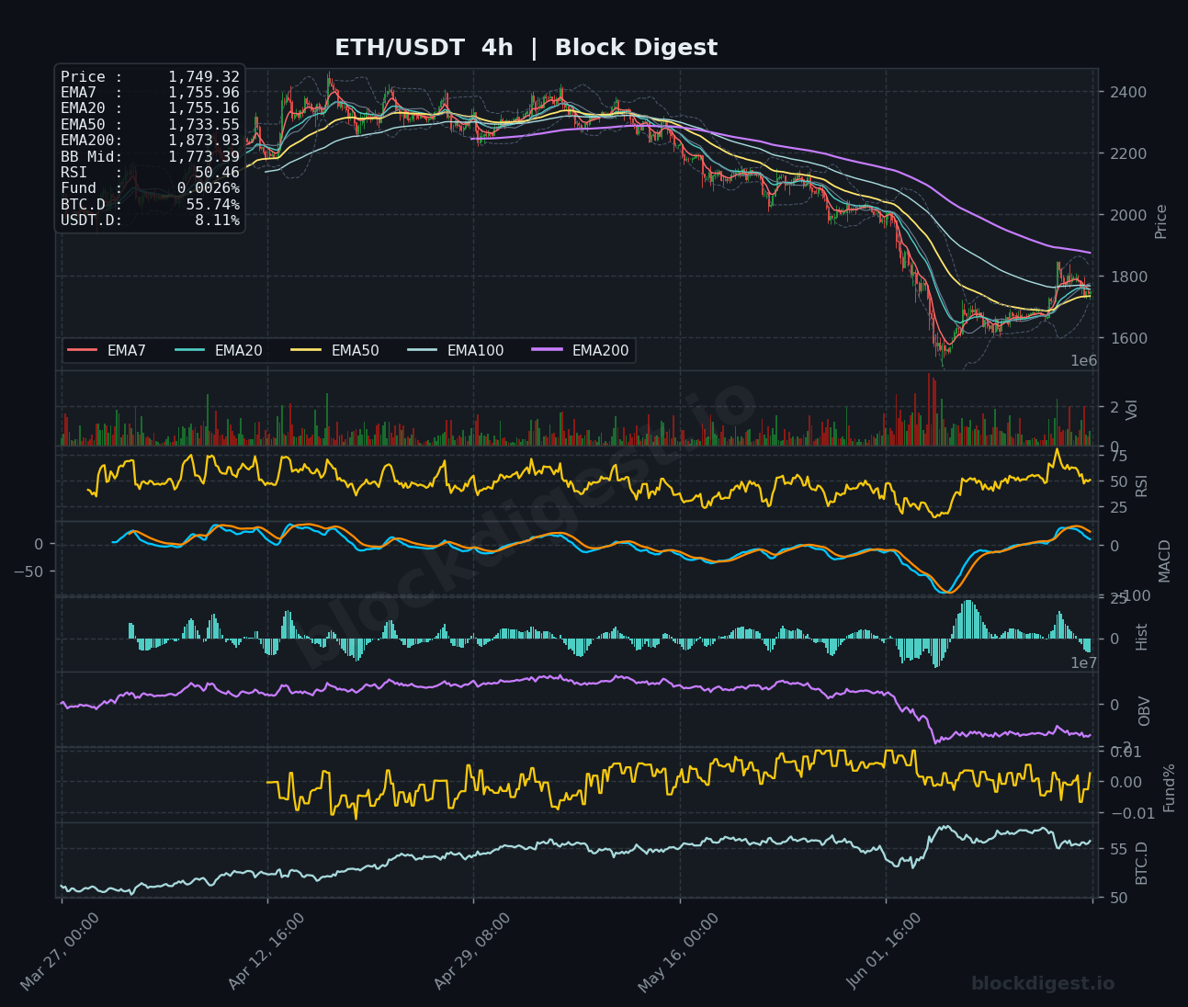Click the EMA7 value 1,755.96
The height and width of the screenshot is (1007, 1188).
point(204,93)
